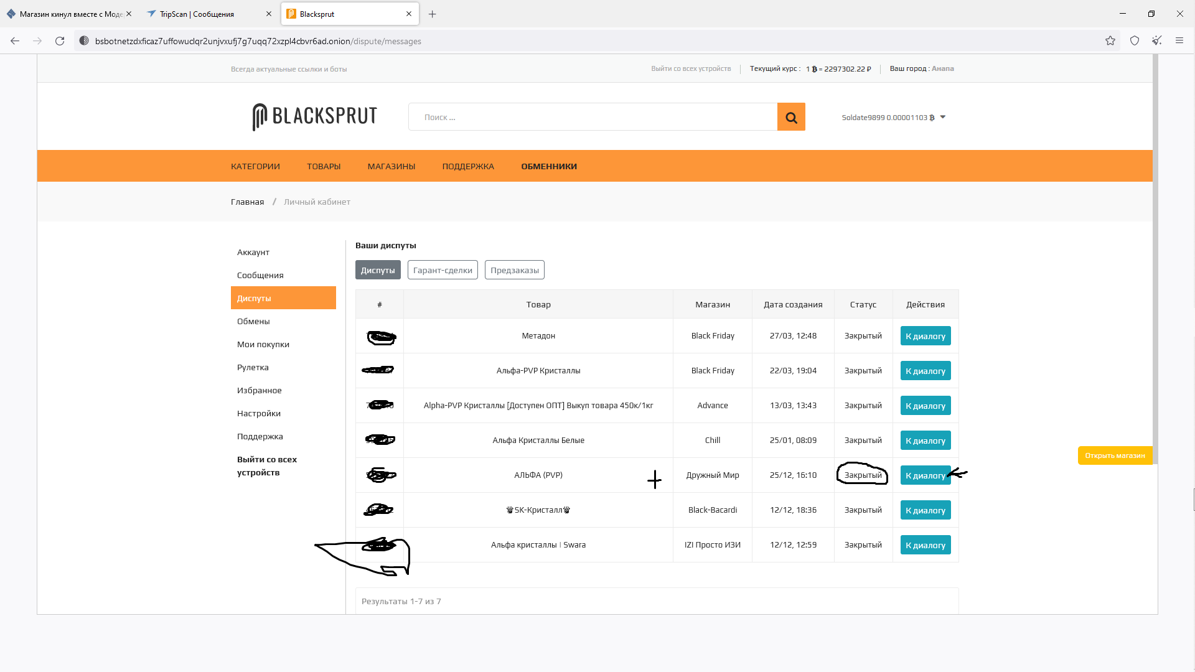Viewport: 1195px width, 672px height.
Task: Click the Открыть магазин yellow button
Action: [1115, 455]
